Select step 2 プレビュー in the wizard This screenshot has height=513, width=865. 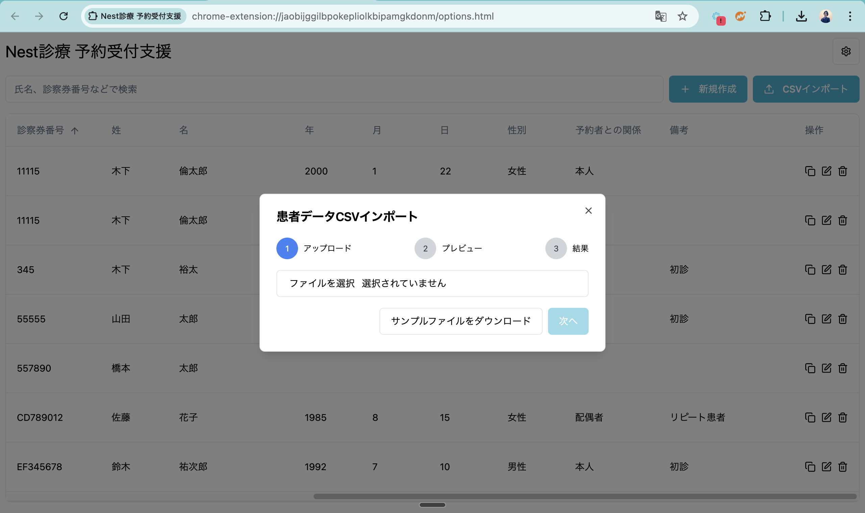point(425,248)
